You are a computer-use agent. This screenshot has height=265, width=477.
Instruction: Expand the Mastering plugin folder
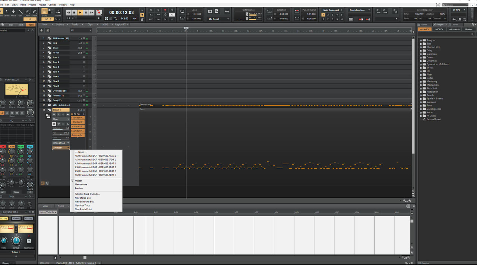click(x=421, y=82)
